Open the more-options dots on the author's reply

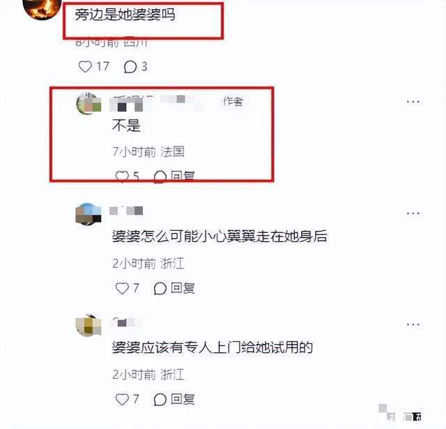click(x=413, y=102)
